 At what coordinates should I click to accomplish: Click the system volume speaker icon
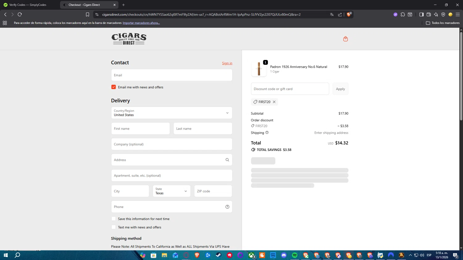(x=422, y=255)
